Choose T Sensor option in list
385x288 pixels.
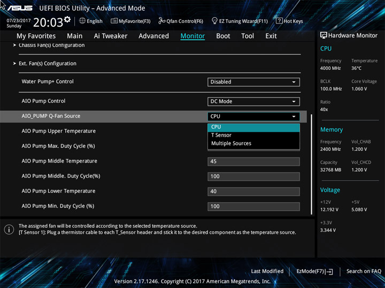coord(253,135)
